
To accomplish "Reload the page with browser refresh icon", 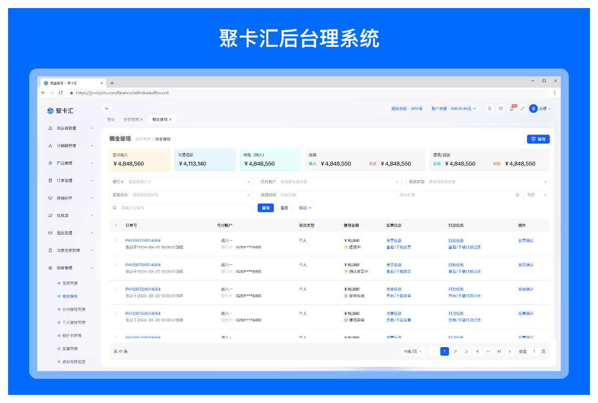I will tap(60, 93).
